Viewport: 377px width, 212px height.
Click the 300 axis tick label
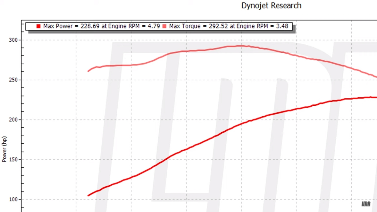pos(13,40)
